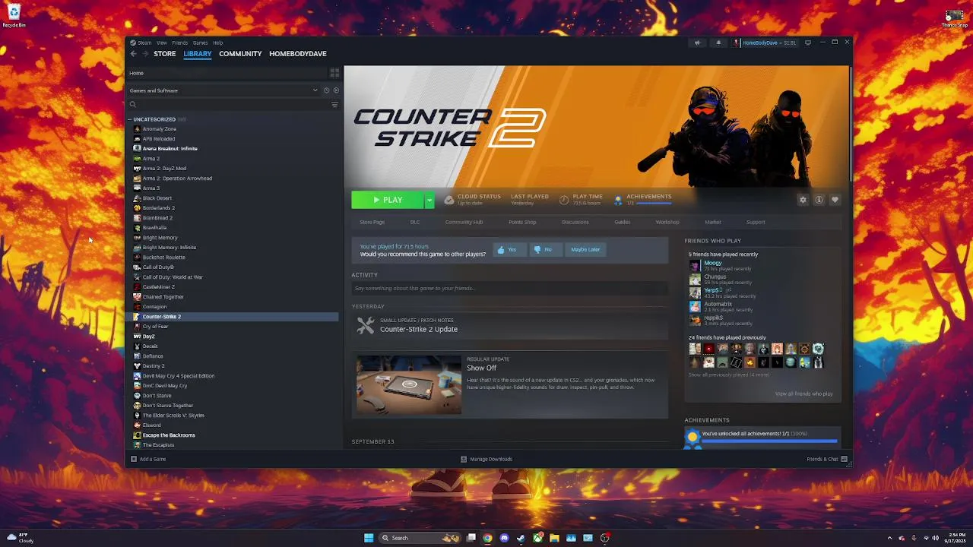
Task: Open Store Page link
Action: click(x=372, y=222)
